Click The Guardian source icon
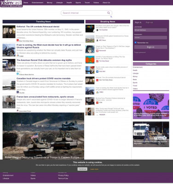The image size is (173, 184). tap(97, 30)
